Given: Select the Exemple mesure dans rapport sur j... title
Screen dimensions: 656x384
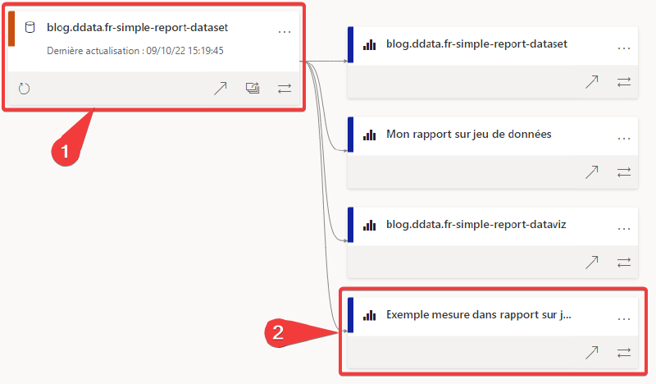Looking at the screenshot, I should (479, 314).
